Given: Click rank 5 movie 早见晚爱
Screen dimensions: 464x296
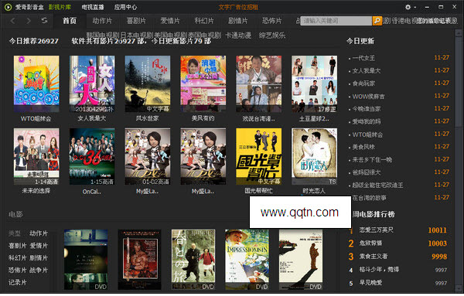Looking at the screenshot, I should (x=370, y=283).
